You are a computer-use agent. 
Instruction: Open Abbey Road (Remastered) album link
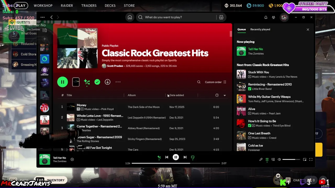pyautogui.click(x=144, y=128)
